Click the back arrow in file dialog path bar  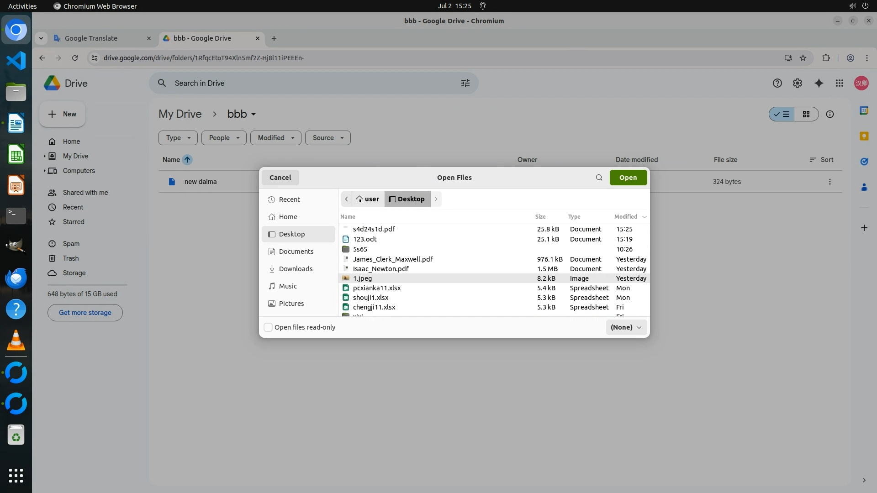pos(347,199)
